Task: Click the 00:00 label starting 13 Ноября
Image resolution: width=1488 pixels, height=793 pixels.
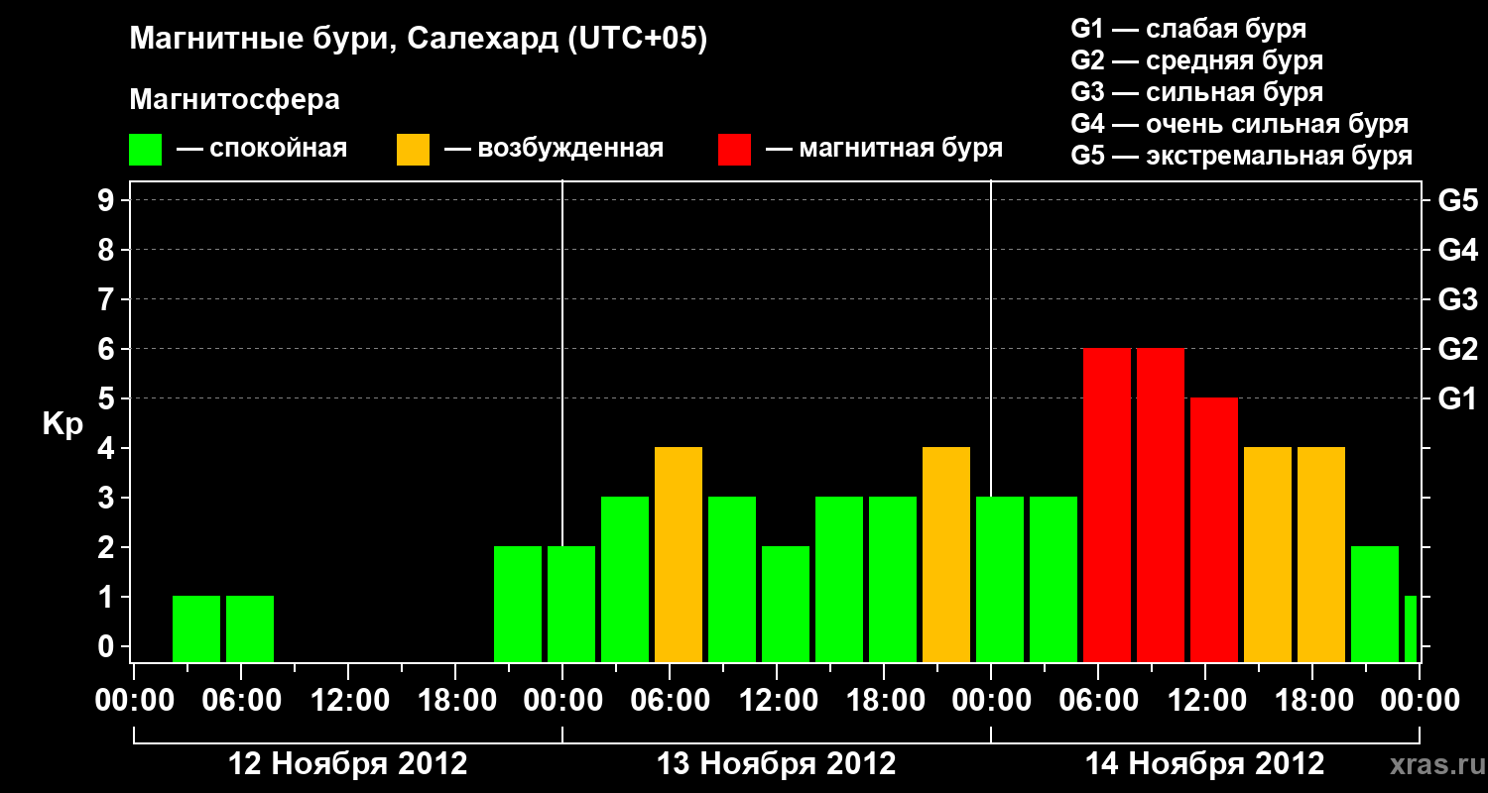Action: click(x=562, y=701)
